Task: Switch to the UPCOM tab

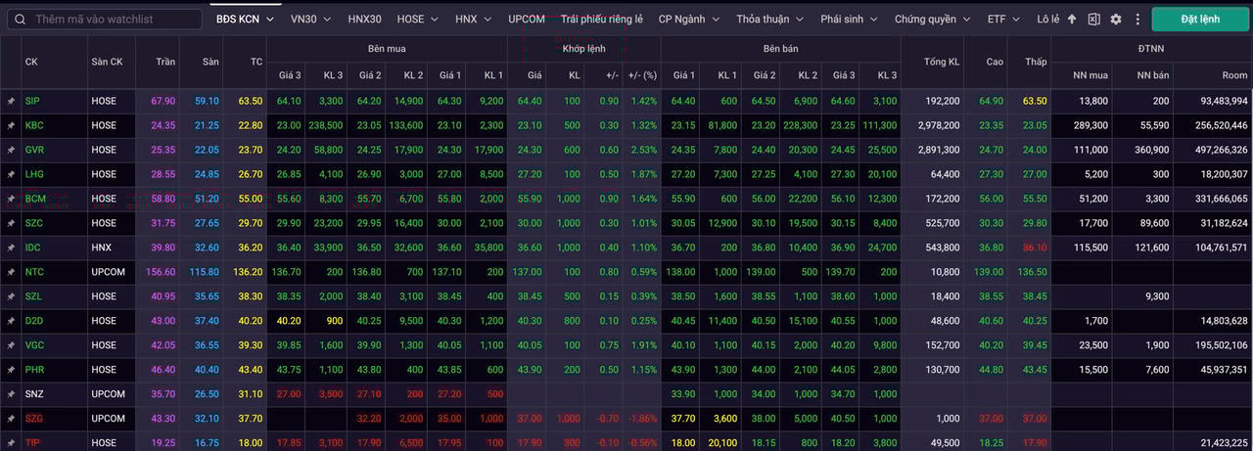Action: coord(527,19)
